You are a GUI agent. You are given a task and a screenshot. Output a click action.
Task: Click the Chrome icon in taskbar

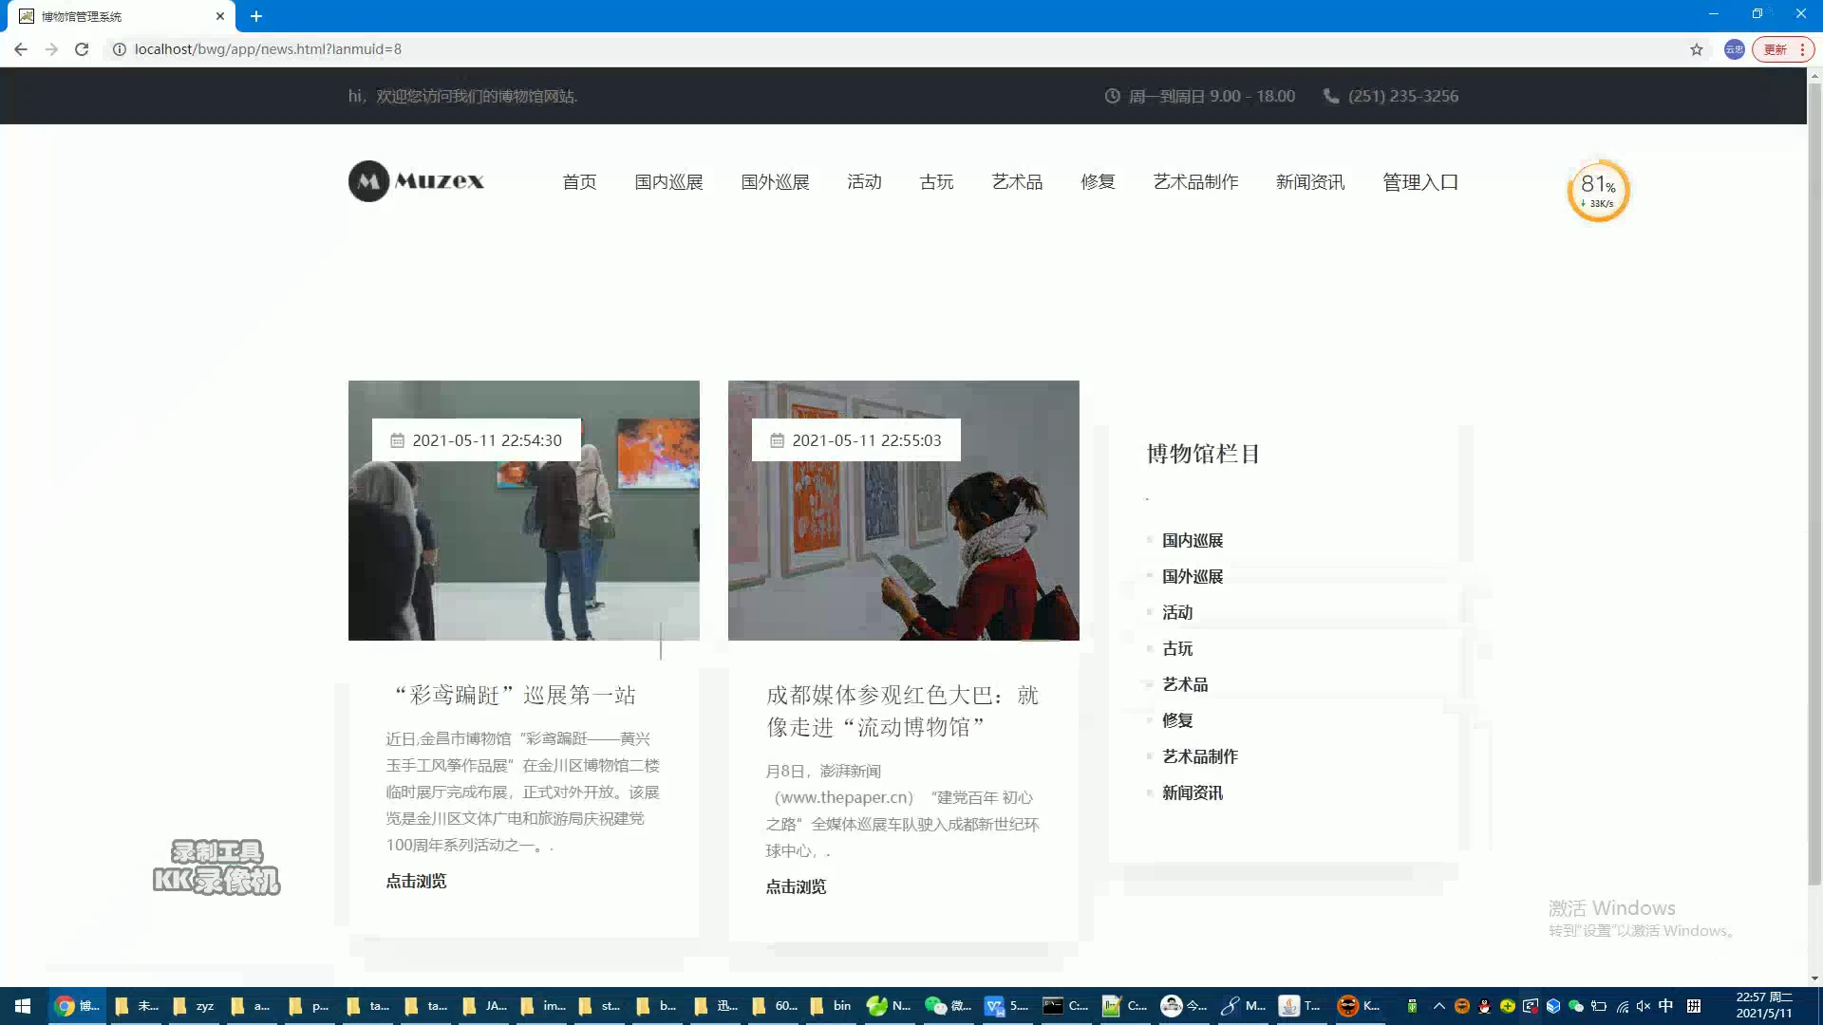pyautogui.click(x=66, y=1006)
